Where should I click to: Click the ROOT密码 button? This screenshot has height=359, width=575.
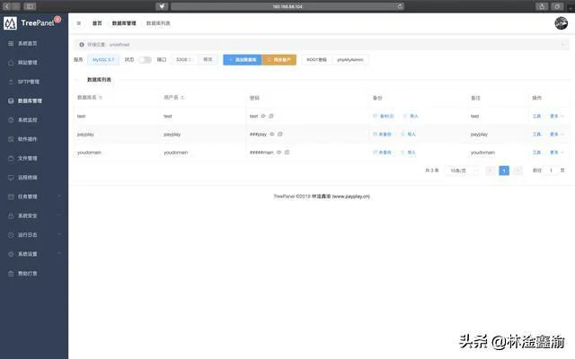tap(316, 60)
